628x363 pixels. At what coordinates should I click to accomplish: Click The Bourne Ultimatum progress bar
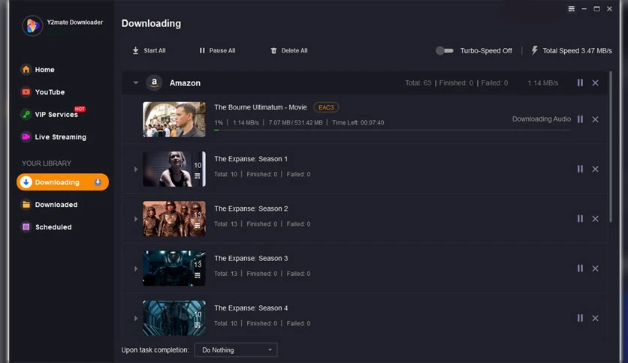click(392, 130)
